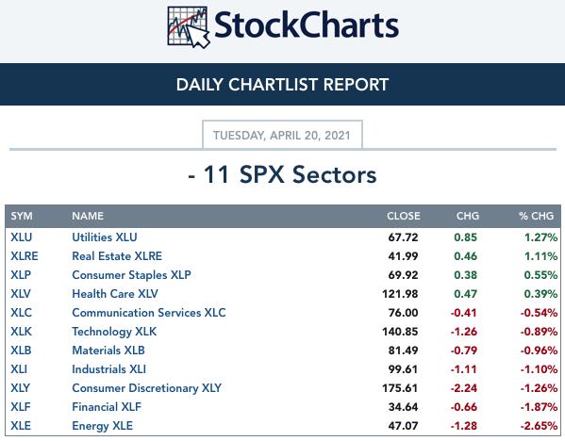Select the XLRE ticker symbol
Viewport: 565px width, 441px height.
tap(25, 256)
